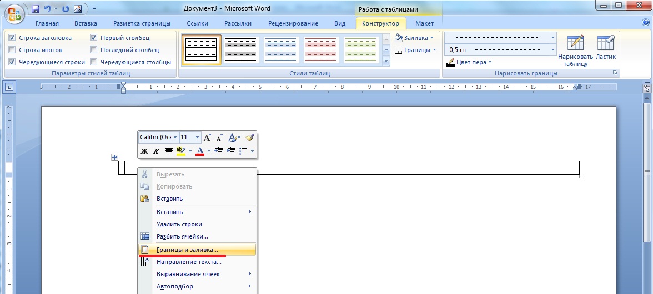The width and height of the screenshot is (653, 294).
Task: Save document from Quick Access Toolbar
Action: click(36, 8)
